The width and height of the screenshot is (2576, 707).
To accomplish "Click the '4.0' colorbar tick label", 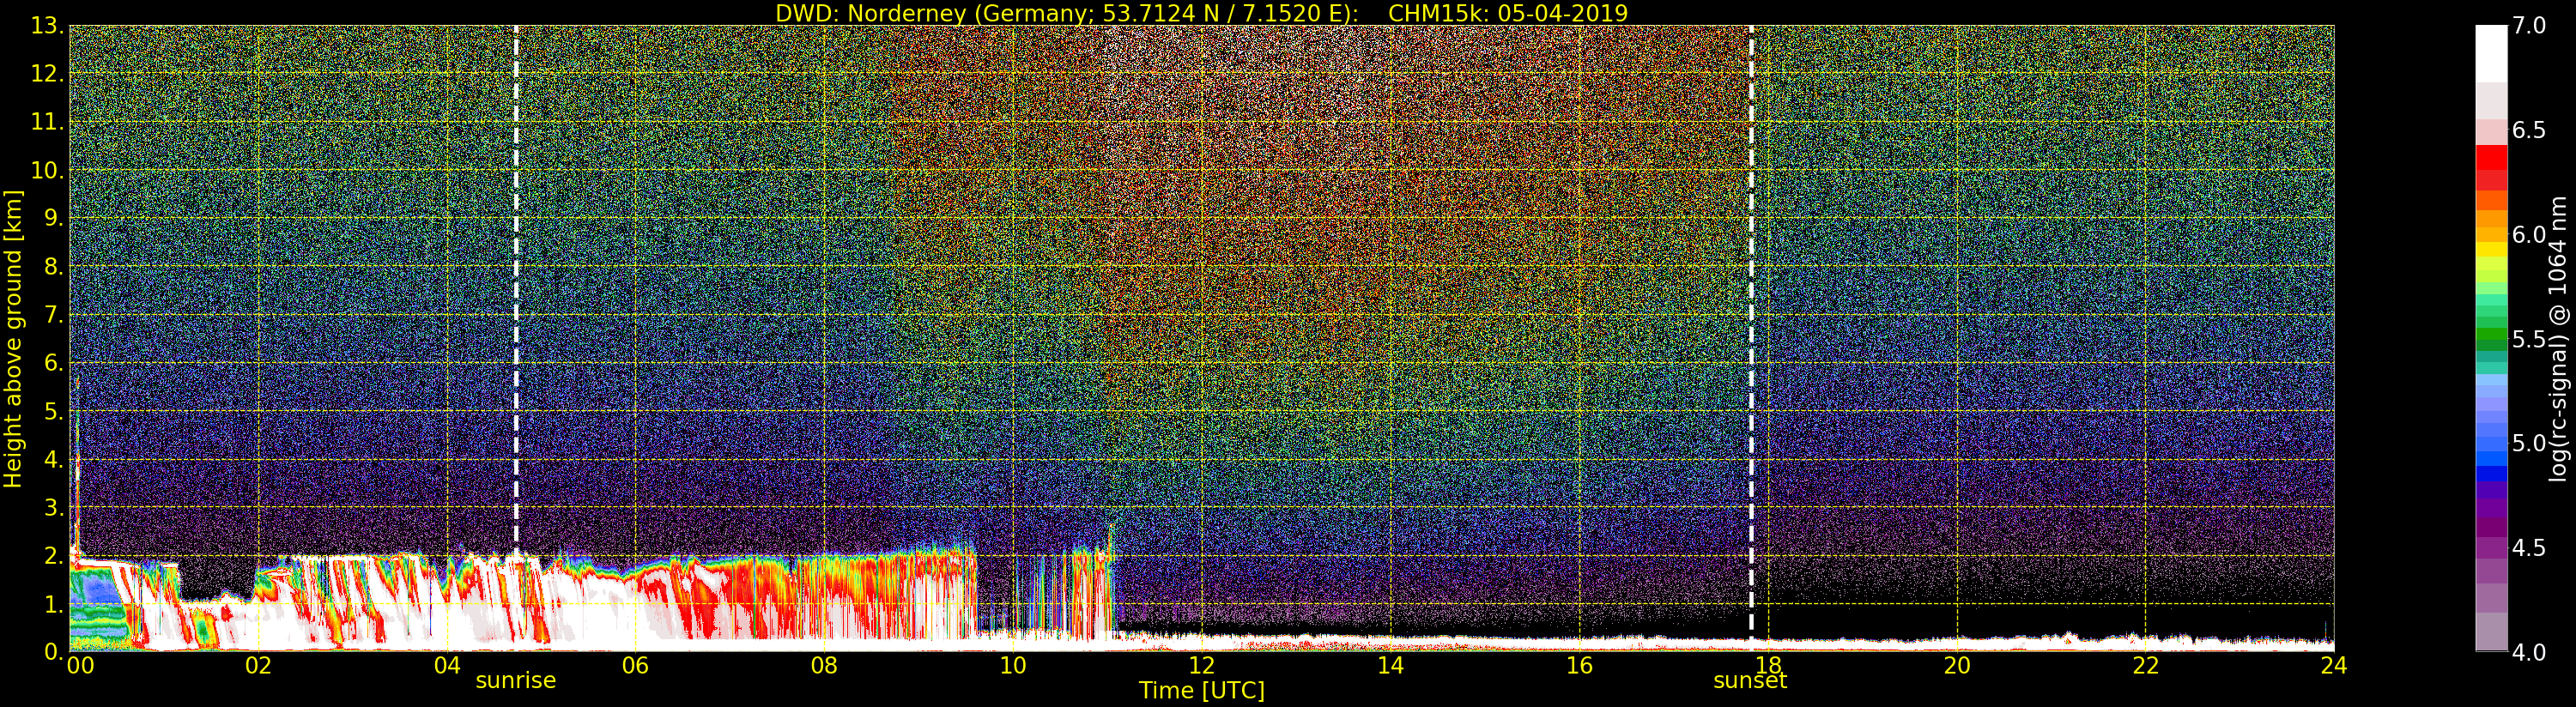I will 2529,652.
